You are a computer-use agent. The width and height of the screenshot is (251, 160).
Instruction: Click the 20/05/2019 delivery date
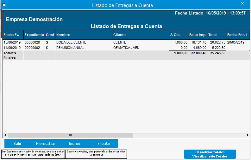point(236,43)
